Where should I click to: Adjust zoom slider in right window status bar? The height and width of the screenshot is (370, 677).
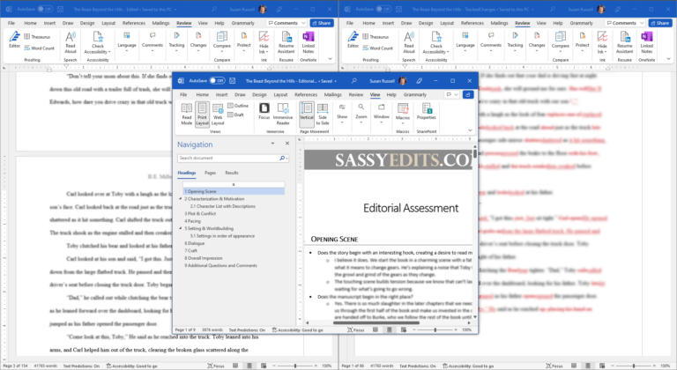634,366
